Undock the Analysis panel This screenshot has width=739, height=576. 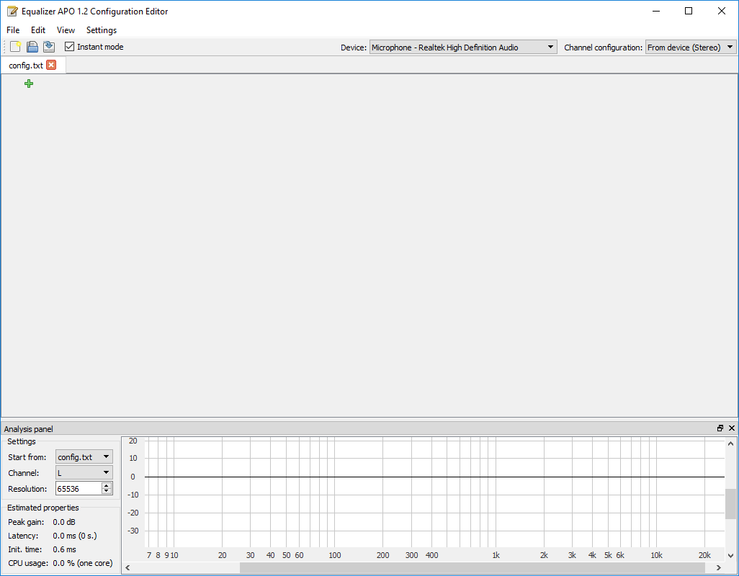click(720, 428)
